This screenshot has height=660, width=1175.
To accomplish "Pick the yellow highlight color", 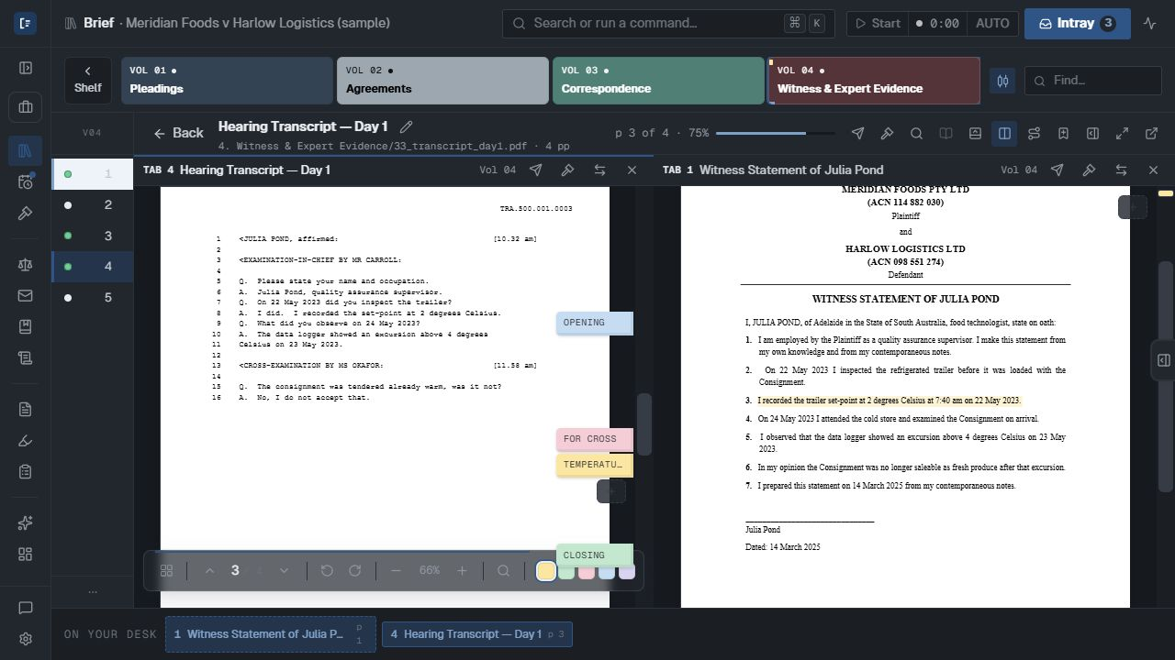I will click(x=546, y=571).
